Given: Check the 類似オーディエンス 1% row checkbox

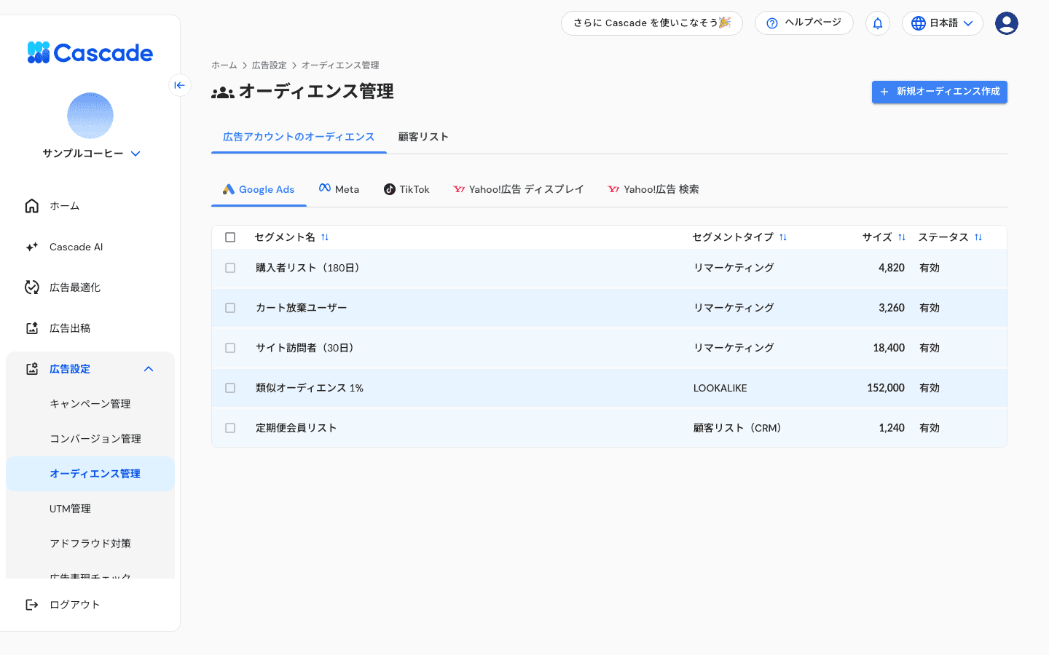Looking at the screenshot, I should click(230, 388).
